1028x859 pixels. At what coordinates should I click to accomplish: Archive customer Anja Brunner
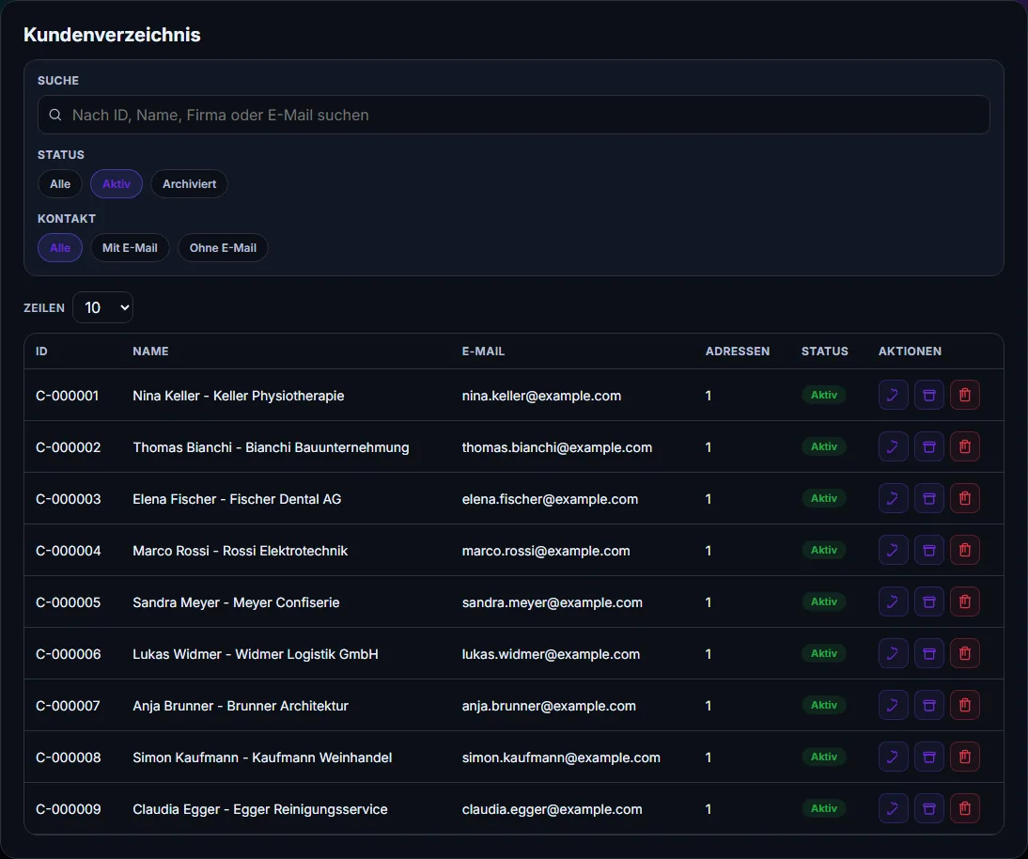tap(929, 706)
